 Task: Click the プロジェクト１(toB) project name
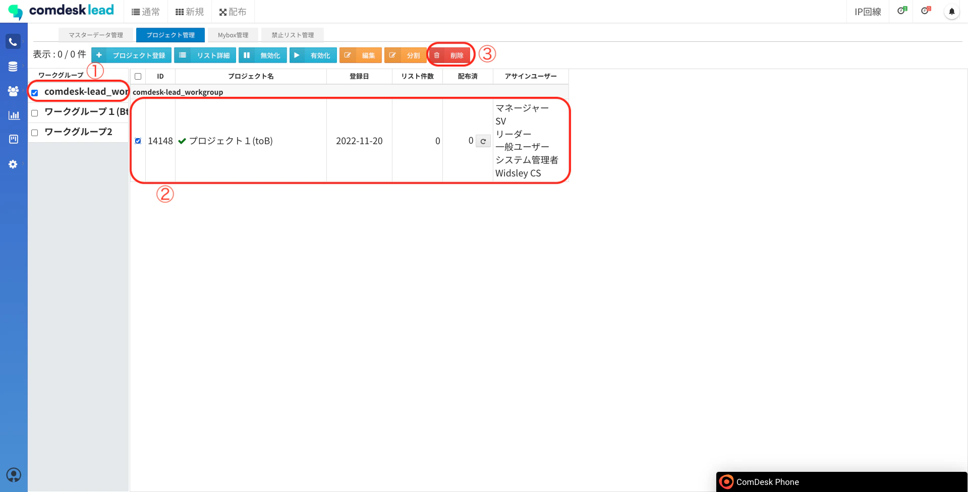(x=231, y=141)
